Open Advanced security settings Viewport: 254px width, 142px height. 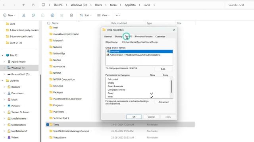163,102
